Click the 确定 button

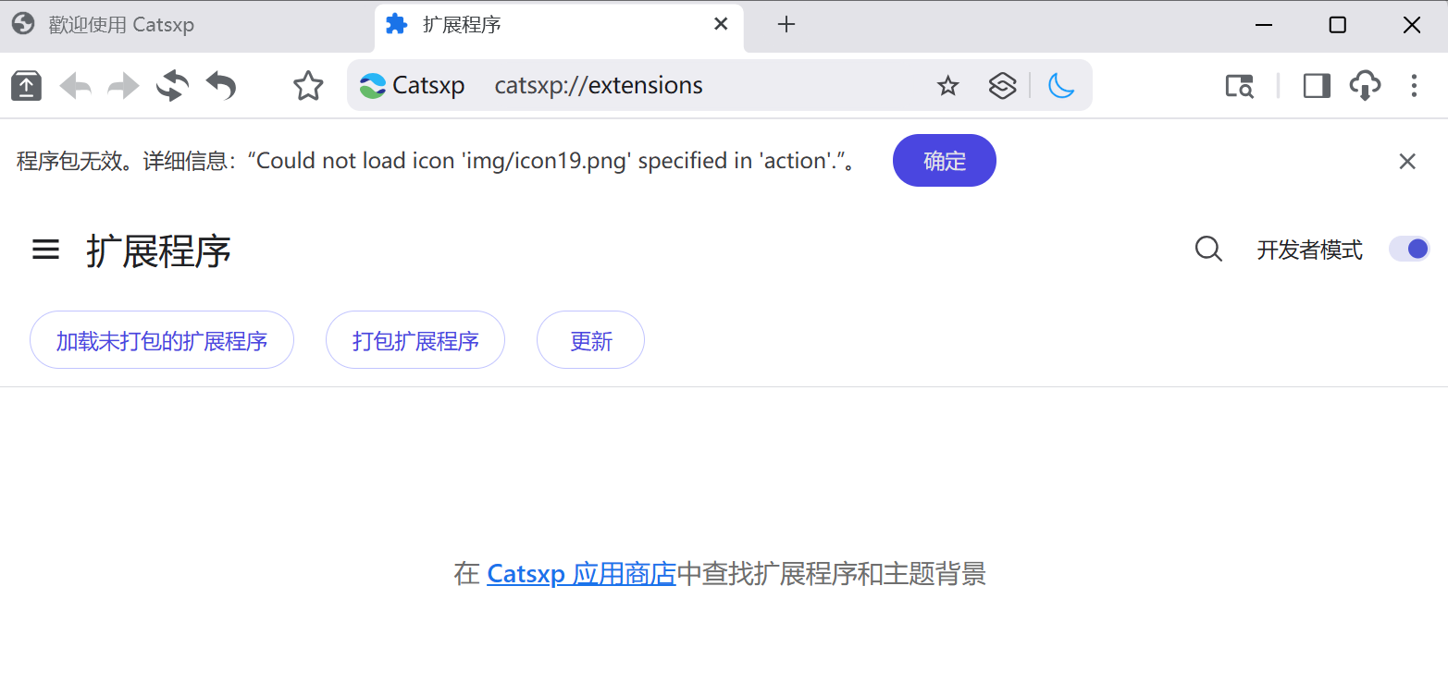(x=944, y=161)
